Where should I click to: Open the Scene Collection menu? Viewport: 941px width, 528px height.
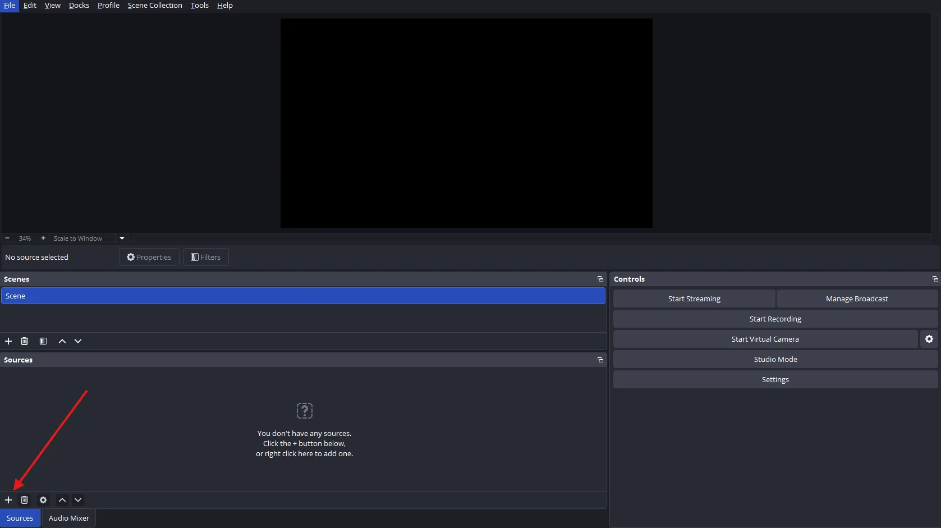(155, 5)
